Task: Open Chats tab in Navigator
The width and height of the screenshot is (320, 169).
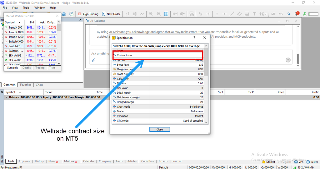Action: (x=39, y=85)
